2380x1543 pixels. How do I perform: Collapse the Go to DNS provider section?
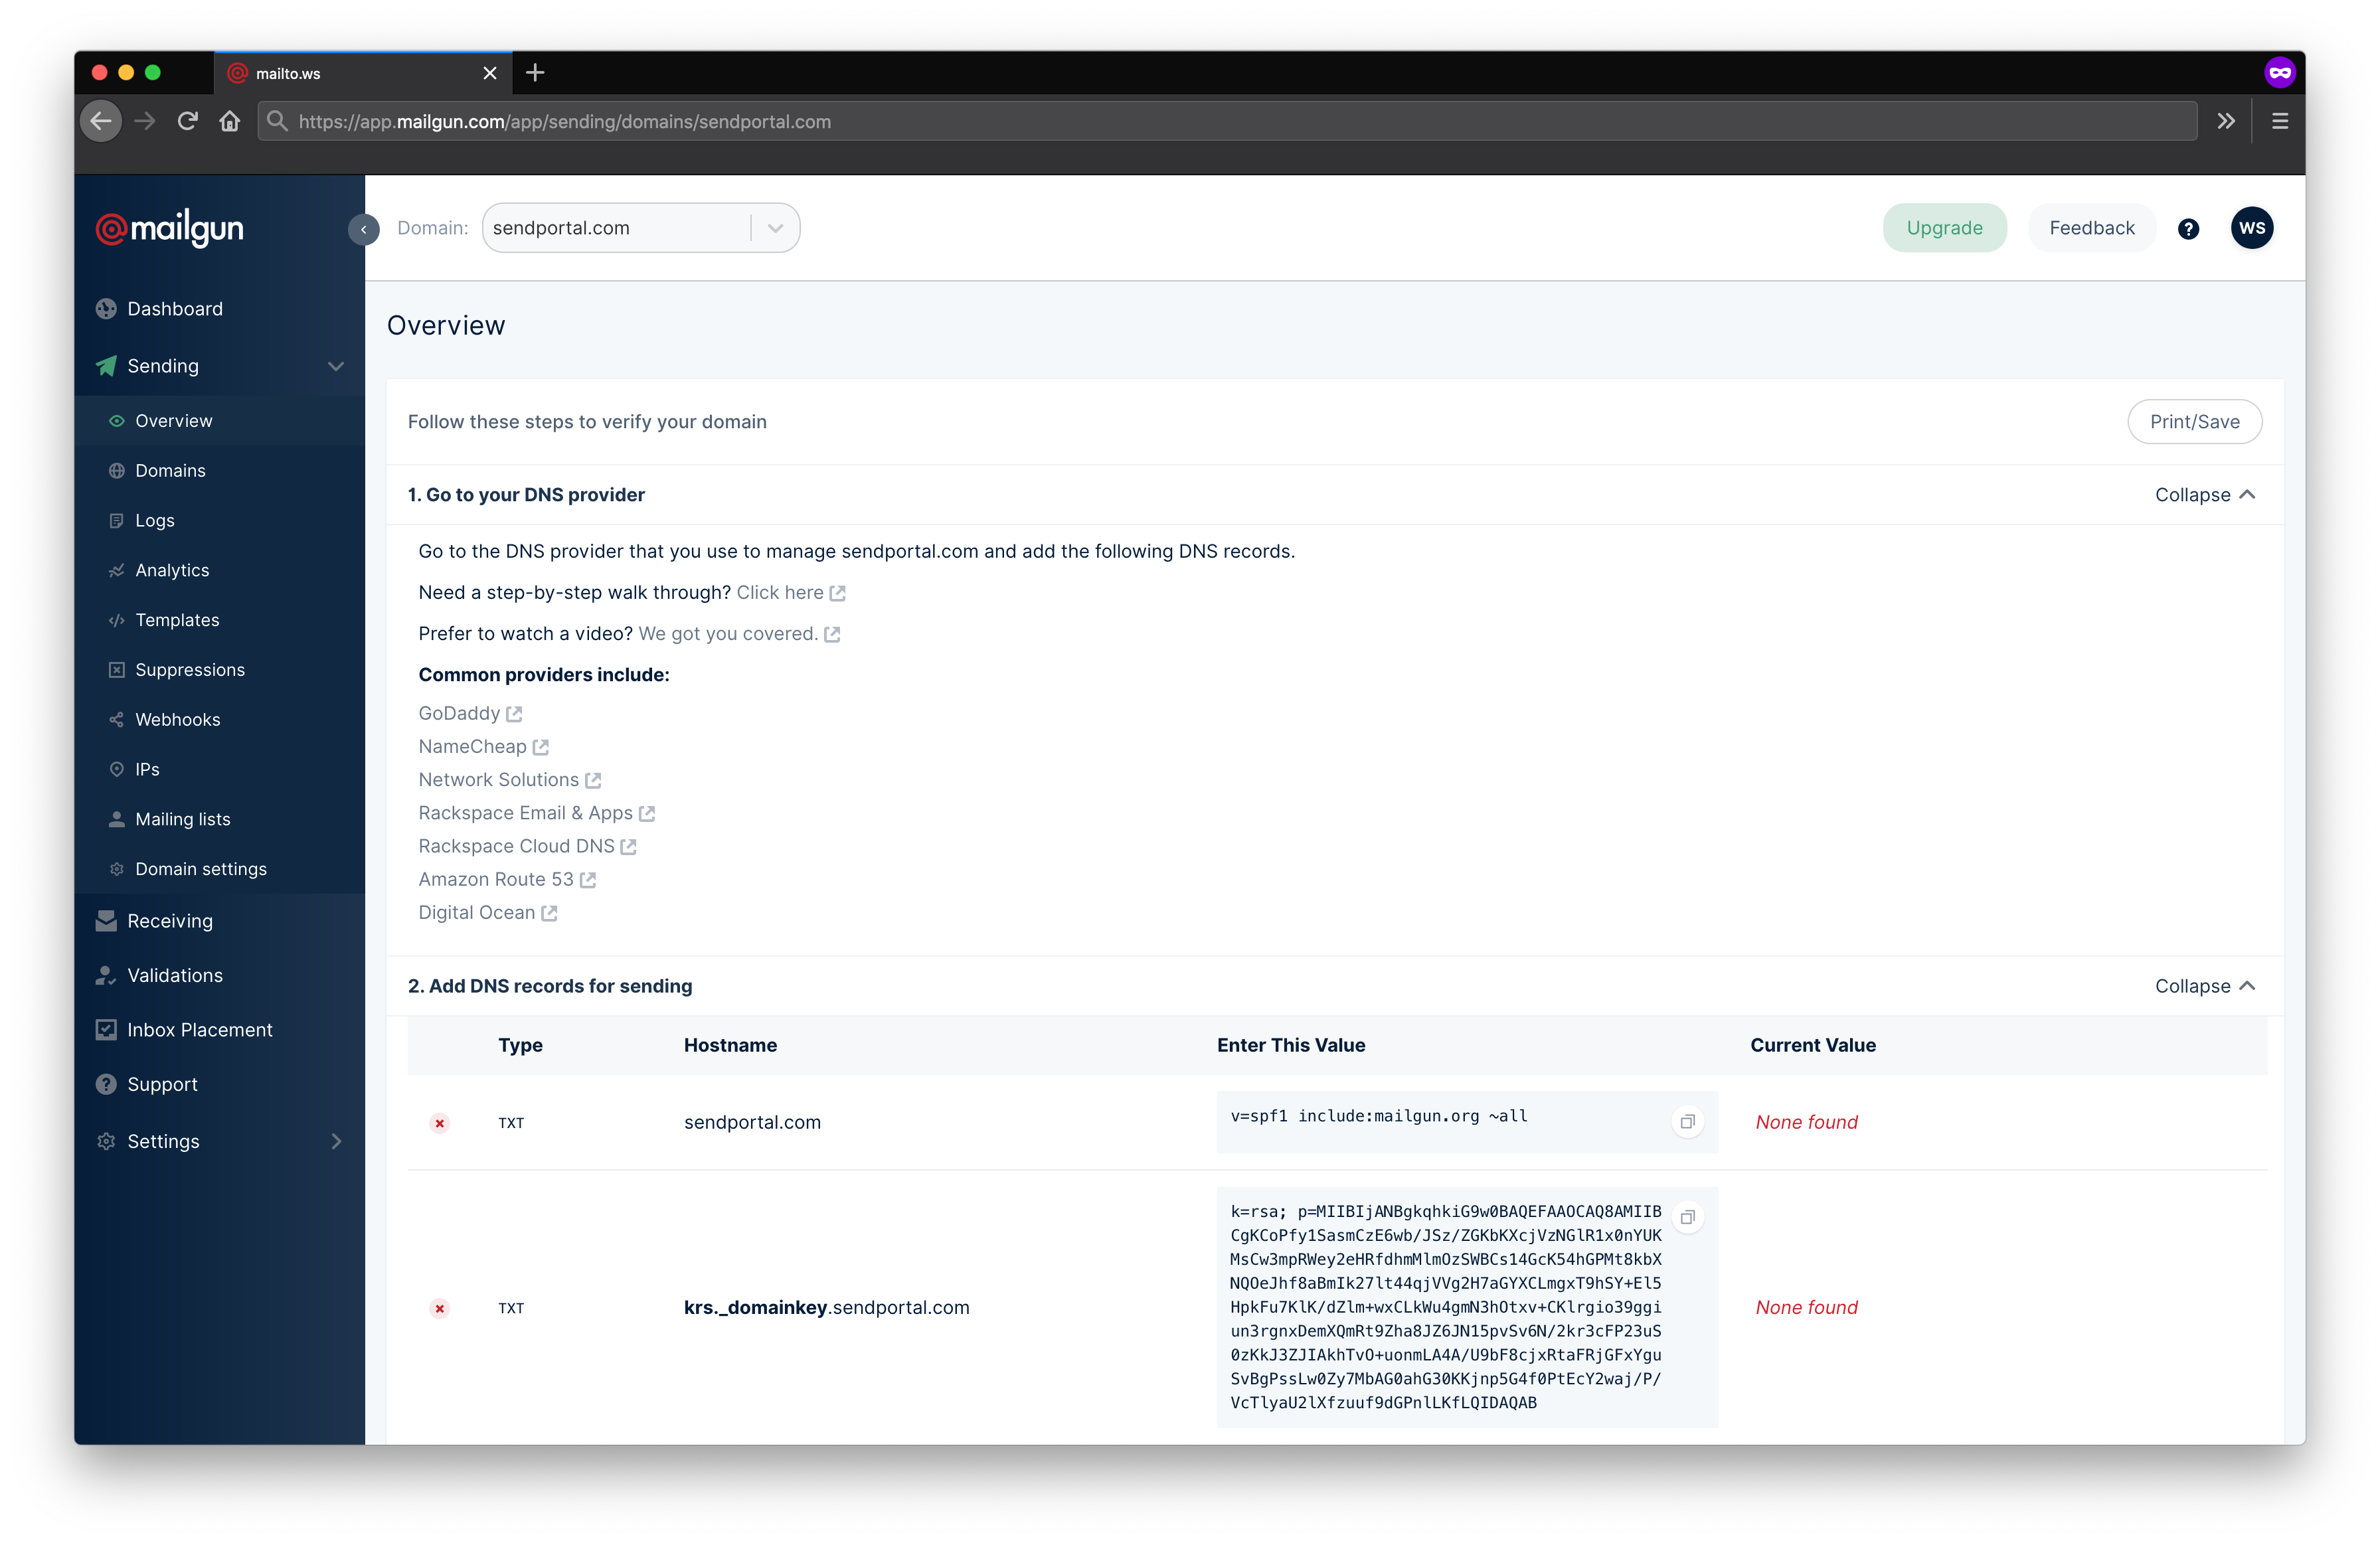[2205, 494]
